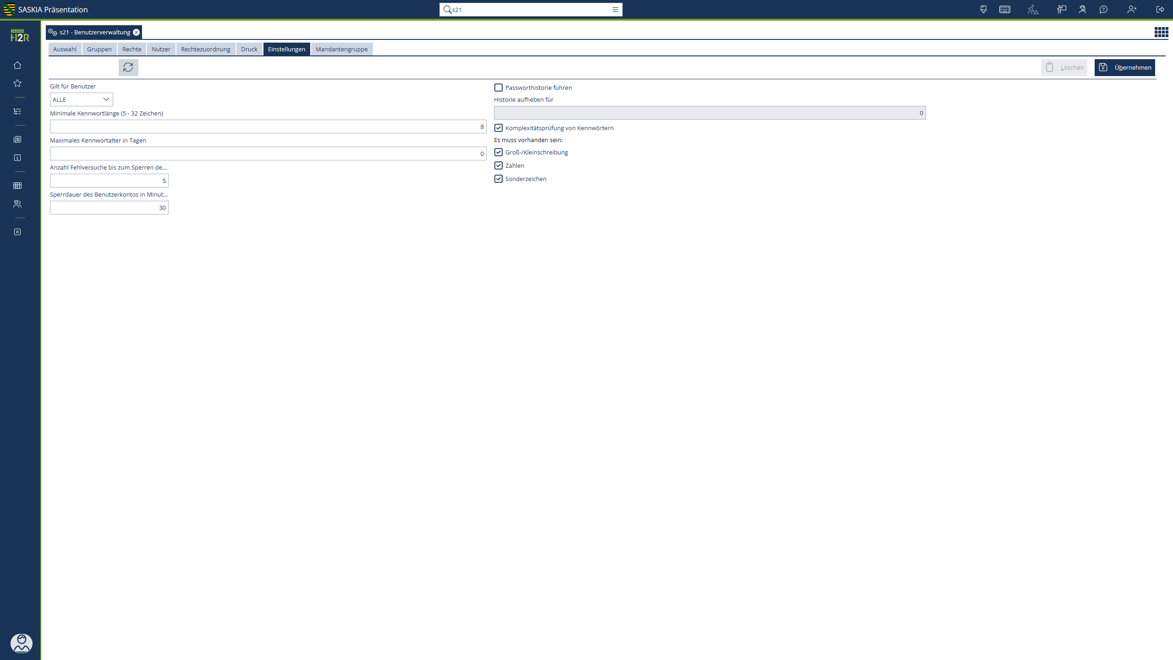Click the home icon in sidebar
The image size is (1173, 660).
coord(17,65)
